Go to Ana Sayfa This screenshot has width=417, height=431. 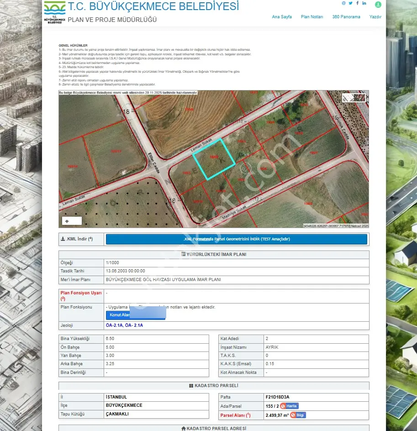282,17
